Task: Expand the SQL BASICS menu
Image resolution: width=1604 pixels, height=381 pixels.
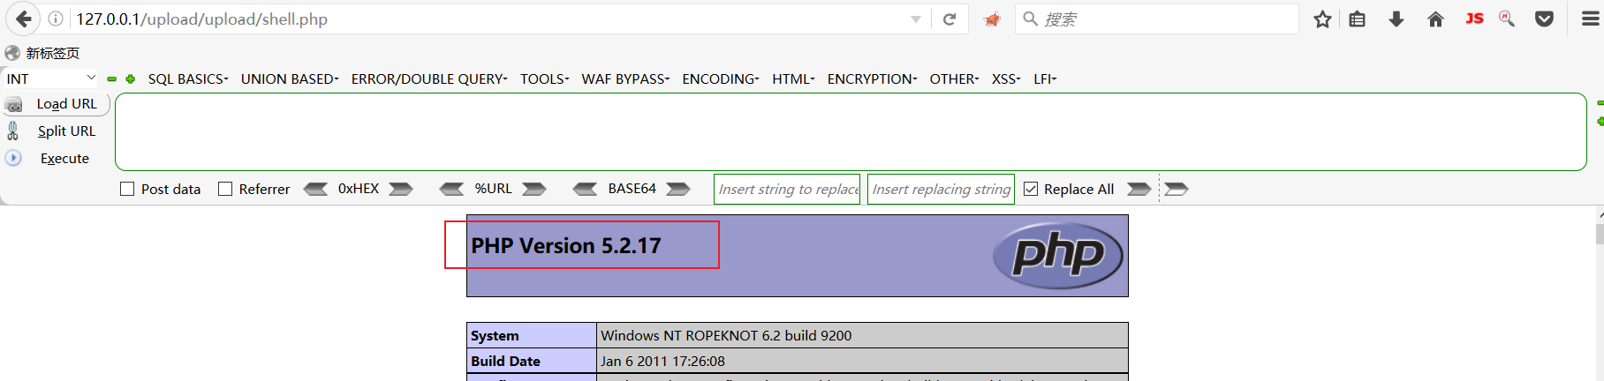Action: (x=188, y=78)
